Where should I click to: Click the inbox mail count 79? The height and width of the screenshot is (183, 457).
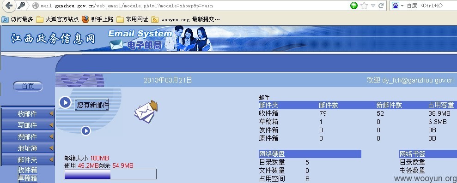click(323, 113)
